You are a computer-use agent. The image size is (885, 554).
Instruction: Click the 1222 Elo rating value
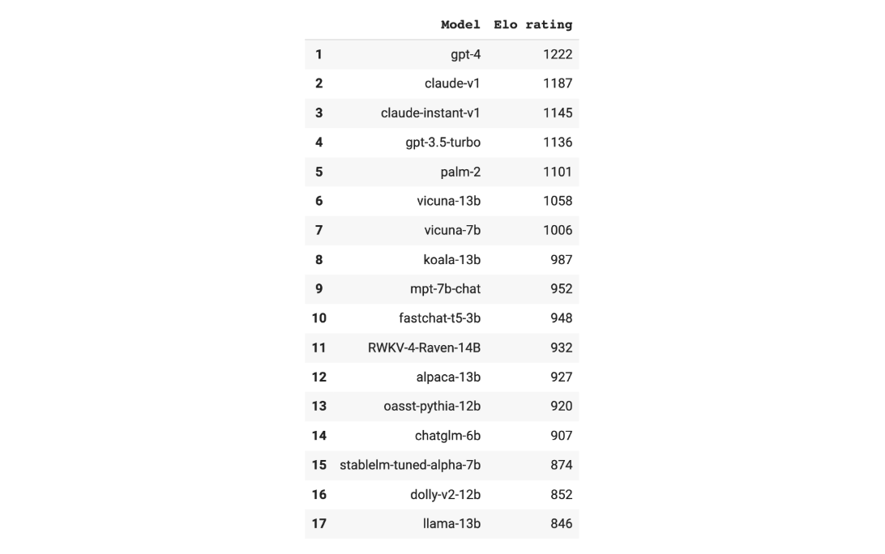[x=558, y=54]
